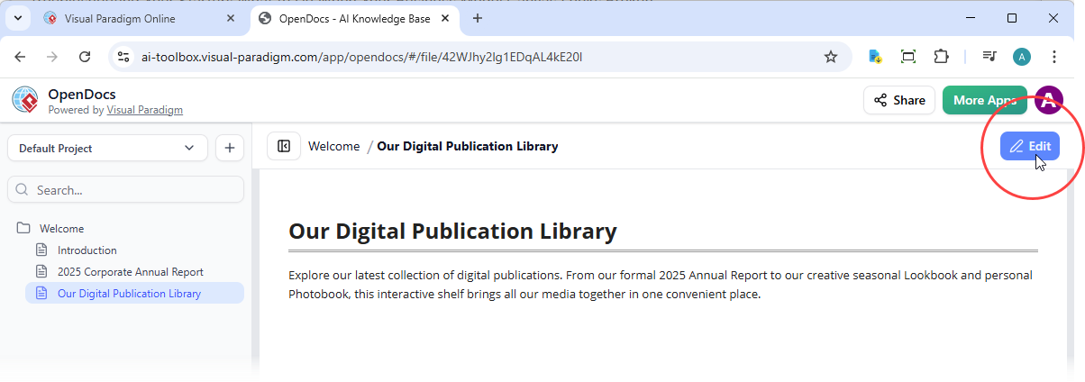Open a new browser tab
Screen dimensions: 1085x382
tap(478, 18)
